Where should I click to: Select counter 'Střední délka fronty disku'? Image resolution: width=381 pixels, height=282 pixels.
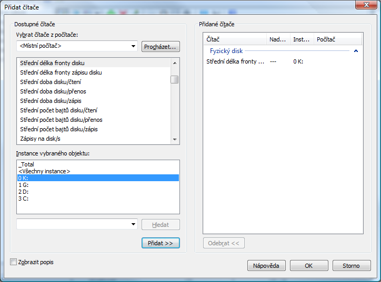95,63
